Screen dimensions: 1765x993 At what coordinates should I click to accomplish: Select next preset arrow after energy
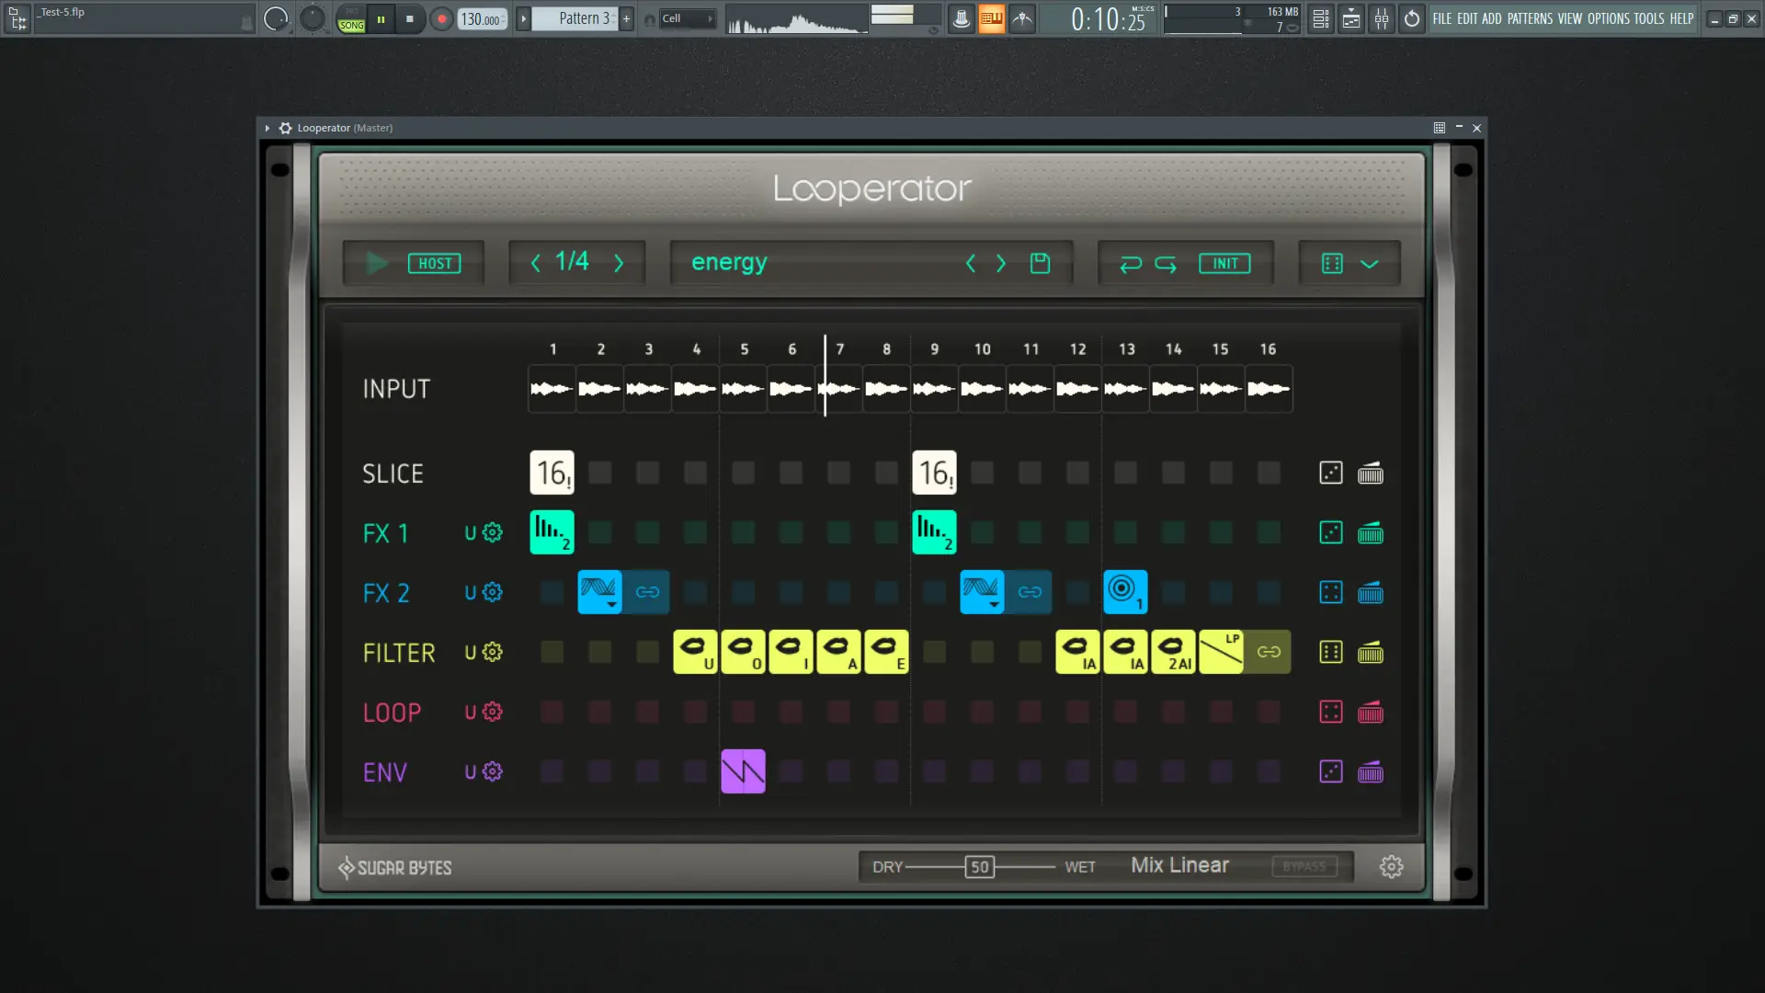1001,264
